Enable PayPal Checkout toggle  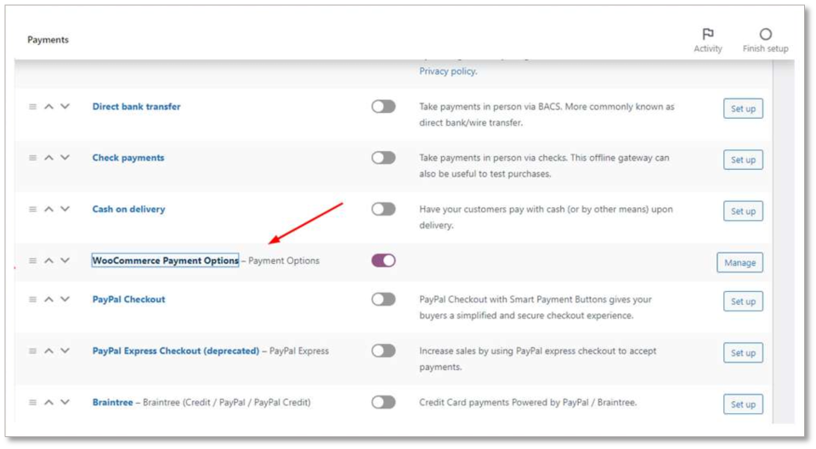tap(383, 300)
